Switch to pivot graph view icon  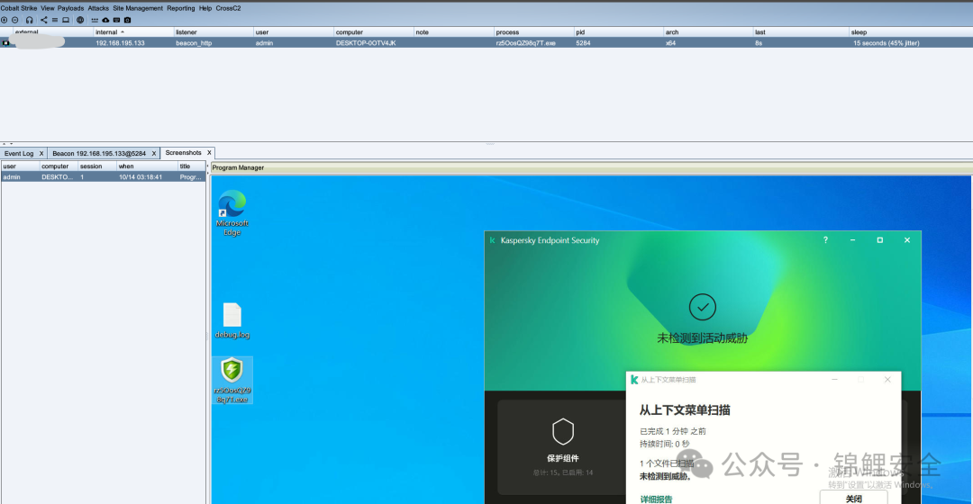coord(43,20)
